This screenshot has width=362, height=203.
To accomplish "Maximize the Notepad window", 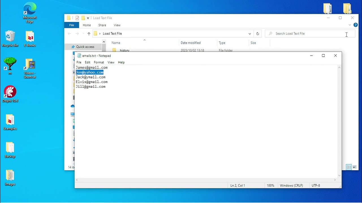I will point(323,56).
